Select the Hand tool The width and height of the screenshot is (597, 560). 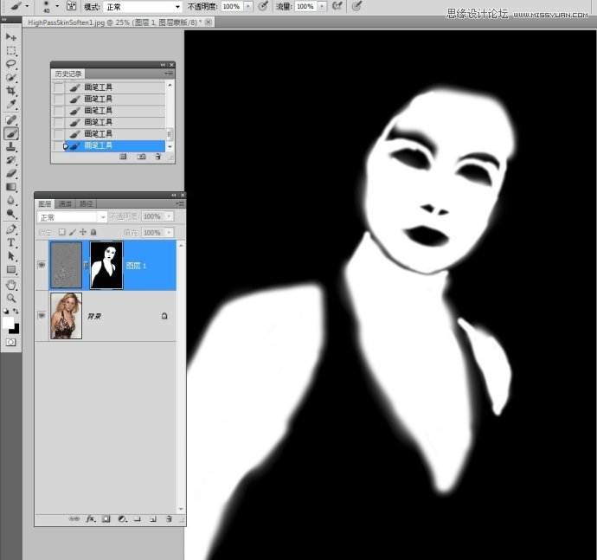(x=11, y=284)
